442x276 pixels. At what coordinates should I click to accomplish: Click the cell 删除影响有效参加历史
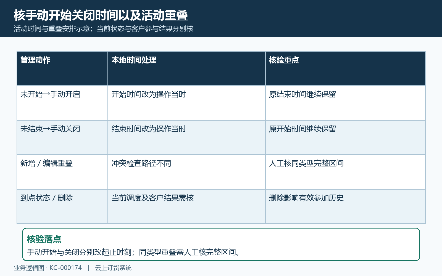click(345, 206)
